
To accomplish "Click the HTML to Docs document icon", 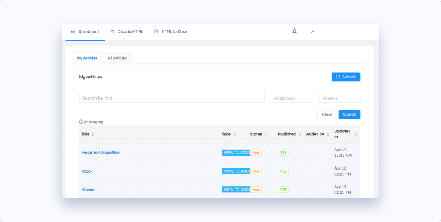I will (x=156, y=31).
